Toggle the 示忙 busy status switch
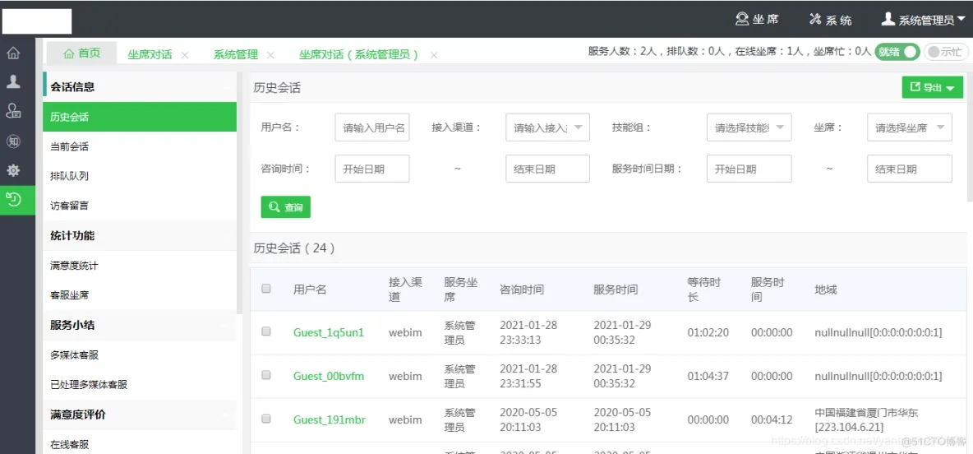 point(946,52)
